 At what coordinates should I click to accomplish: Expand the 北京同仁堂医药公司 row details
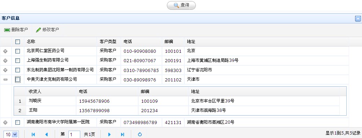click(6, 51)
